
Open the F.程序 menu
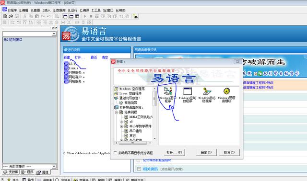[12, 11]
